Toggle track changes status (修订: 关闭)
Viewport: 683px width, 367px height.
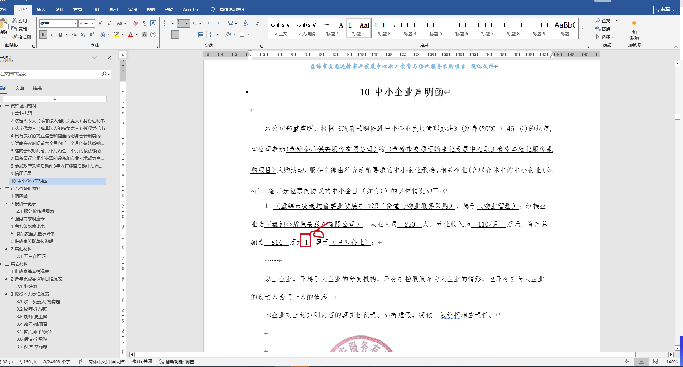142,362
